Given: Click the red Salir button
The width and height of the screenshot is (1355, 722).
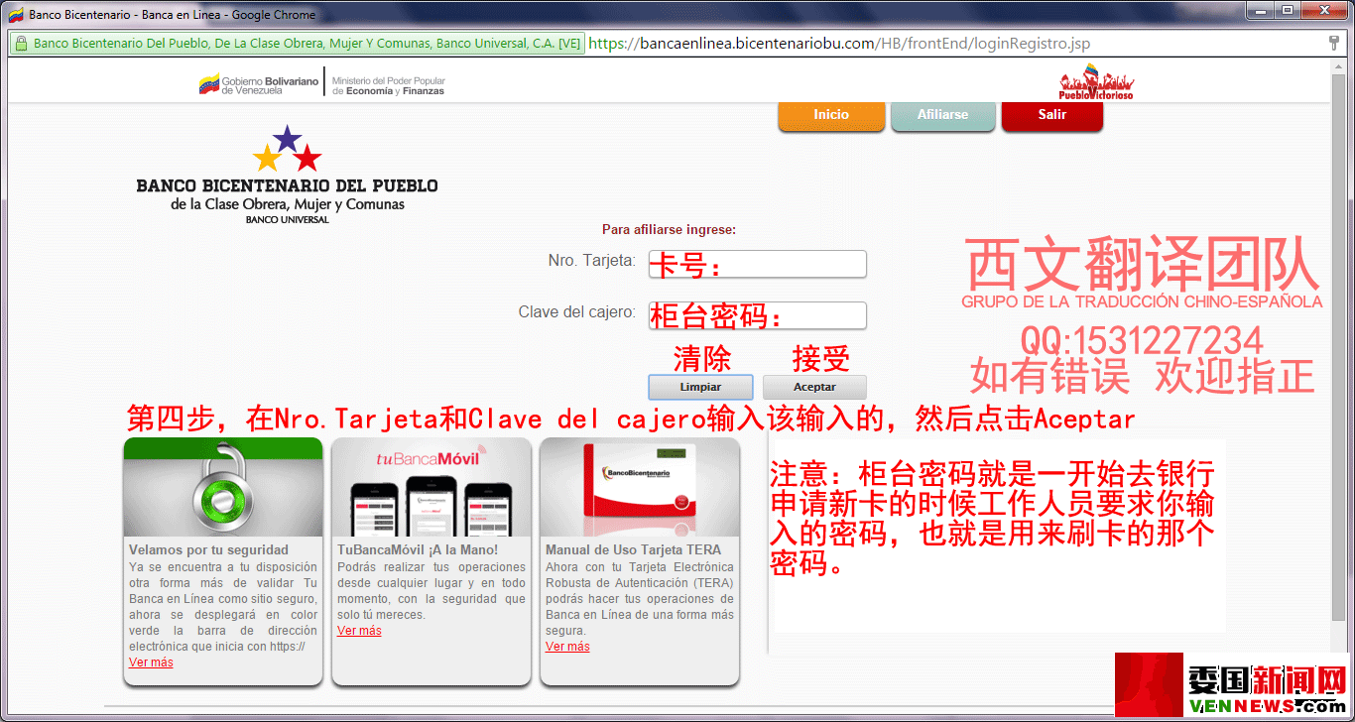Looking at the screenshot, I should [x=1052, y=115].
